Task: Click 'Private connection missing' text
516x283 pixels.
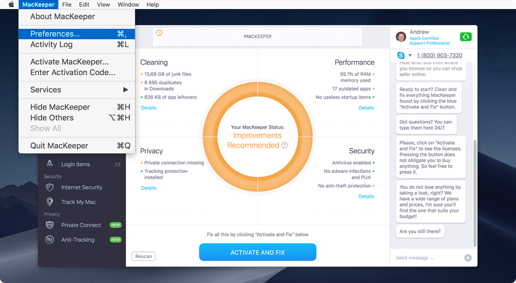Action: (x=174, y=163)
